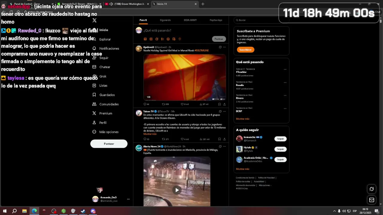Open Notificaciones from the sidebar
This screenshot has height=215, width=383.
pos(106,48)
